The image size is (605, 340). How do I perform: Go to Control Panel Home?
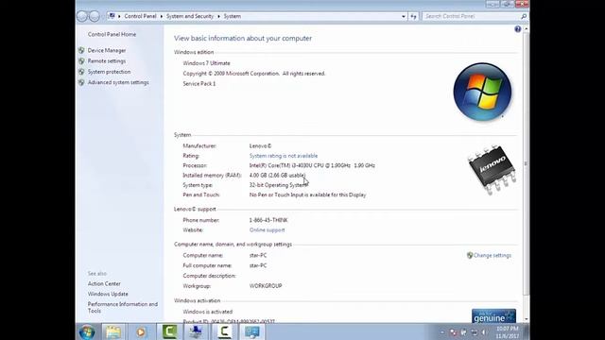click(x=112, y=34)
